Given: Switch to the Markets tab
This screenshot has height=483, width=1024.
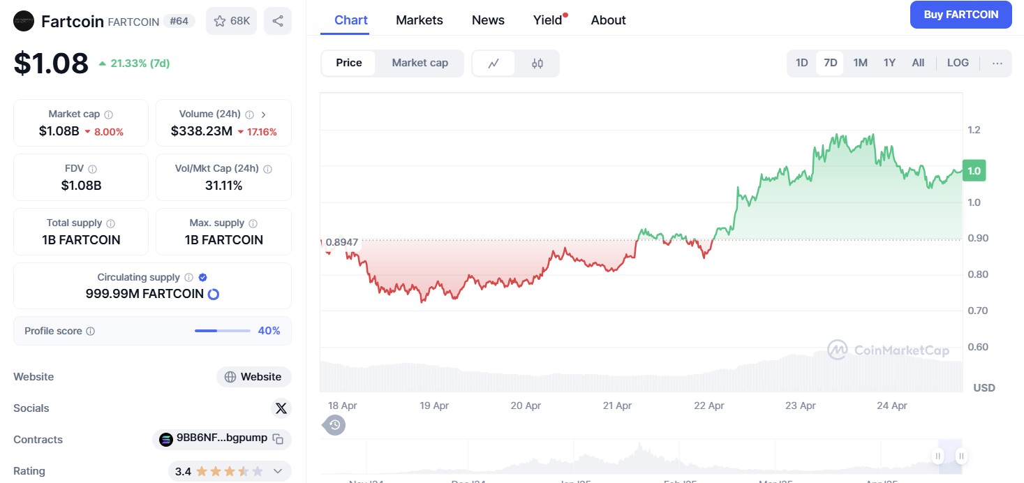Looking at the screenshot, I should [419, 20].
